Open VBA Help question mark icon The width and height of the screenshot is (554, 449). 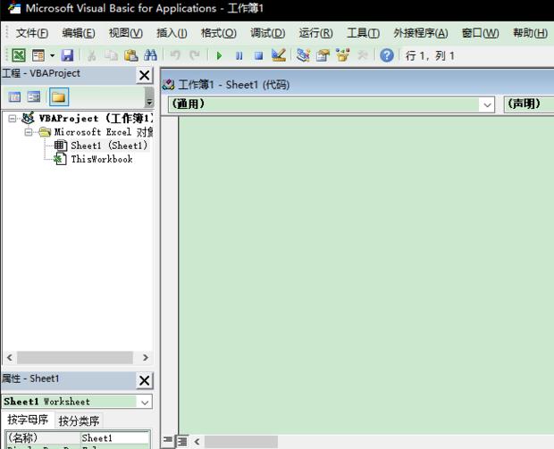click(x=387, y=55)
